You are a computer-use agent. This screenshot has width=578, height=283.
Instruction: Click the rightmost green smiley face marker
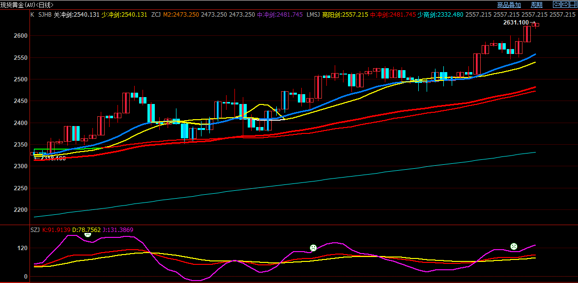pyautogui.click(x=514, y=246)
